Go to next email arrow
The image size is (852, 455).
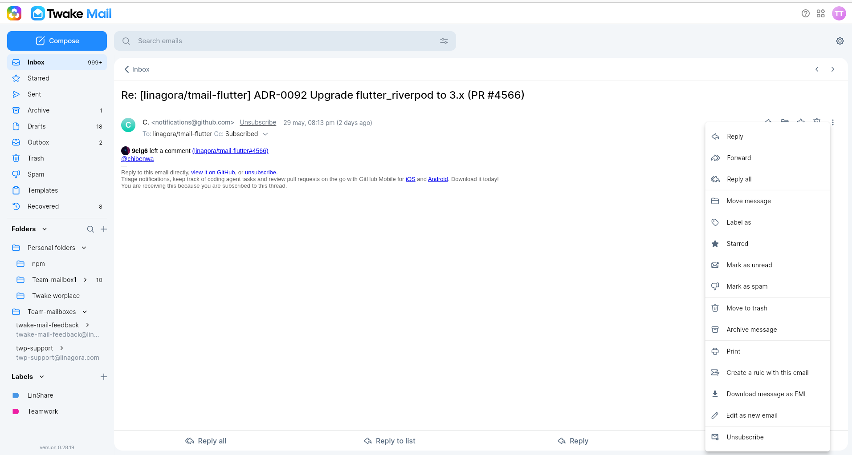tap(833, 69)
